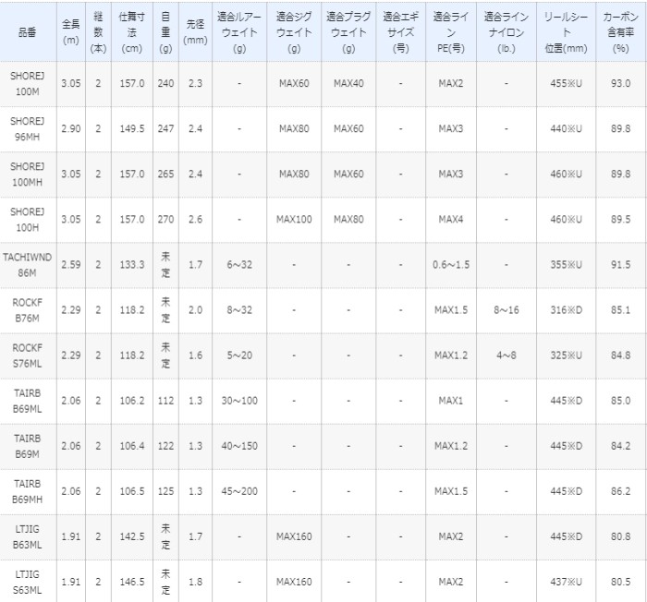Viewport: 647px width, 602px height.
Task: Select the 8~16 nylon line value
Action: click(x=506, y=309)
